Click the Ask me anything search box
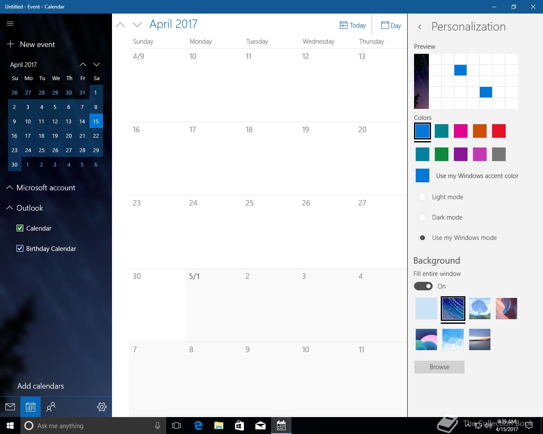Screen dimensions: 543x434 (93, 426)
